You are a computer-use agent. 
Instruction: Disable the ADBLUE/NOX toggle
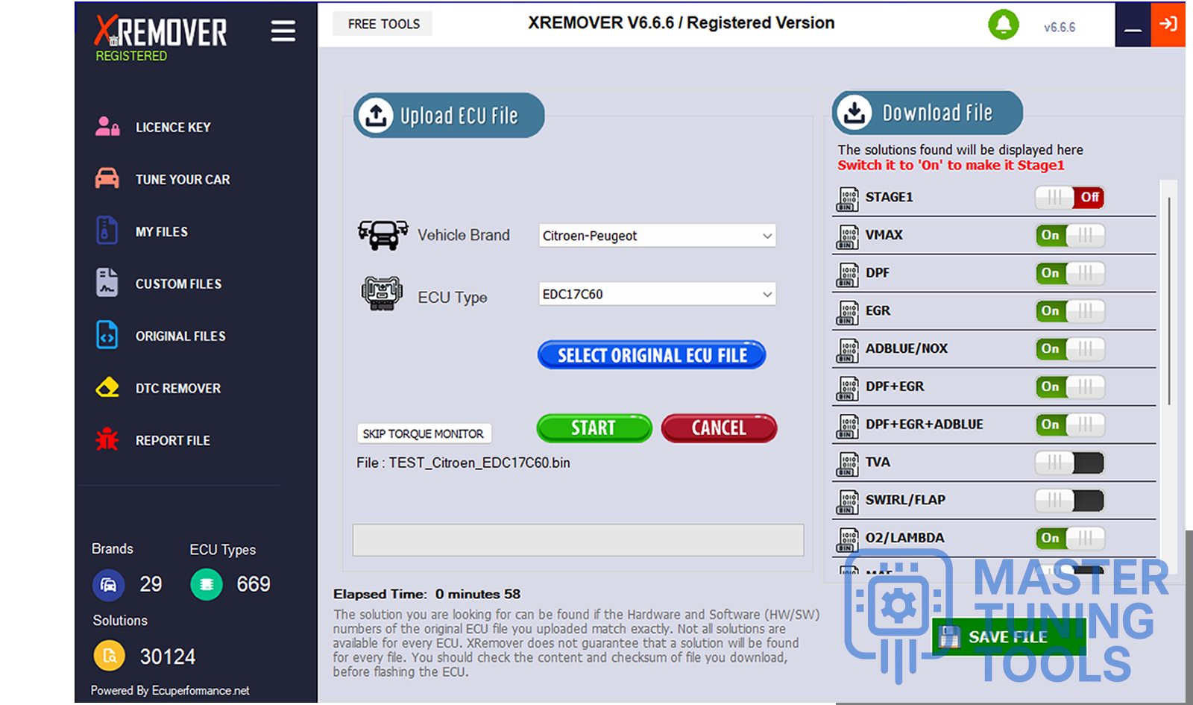[1069, 349]
